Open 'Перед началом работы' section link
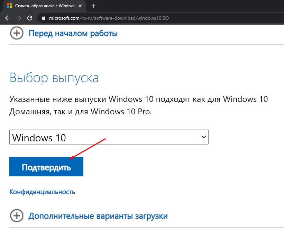Screen dimensions: 284x237 [x=73, y=33]
